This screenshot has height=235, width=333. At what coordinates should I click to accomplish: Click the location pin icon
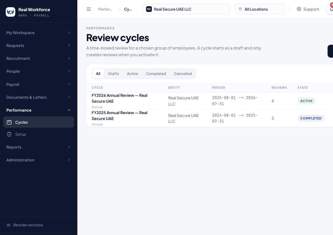[x=240, y=9]
